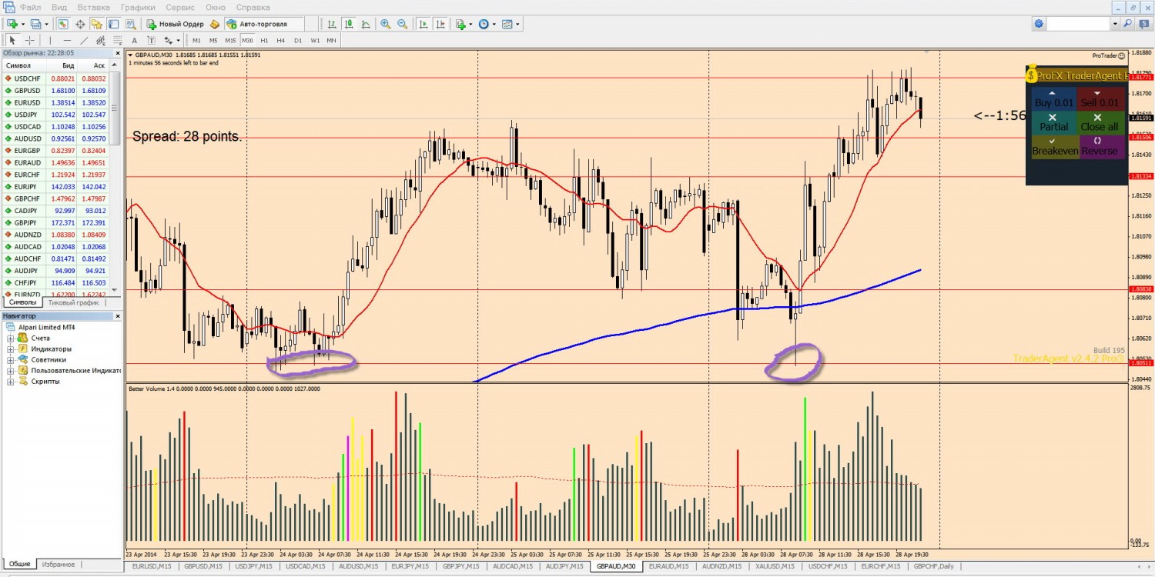This screenshot has height=577, width=1155.
Task: Switch to candlestick chart icon
Action: pos(348,24)
